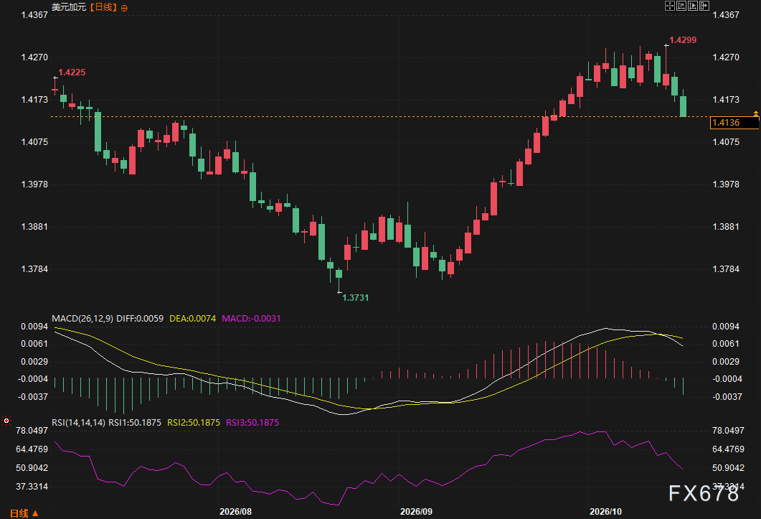Click the crosshair cursor icon at top right
761x519 pixels.
670,6
